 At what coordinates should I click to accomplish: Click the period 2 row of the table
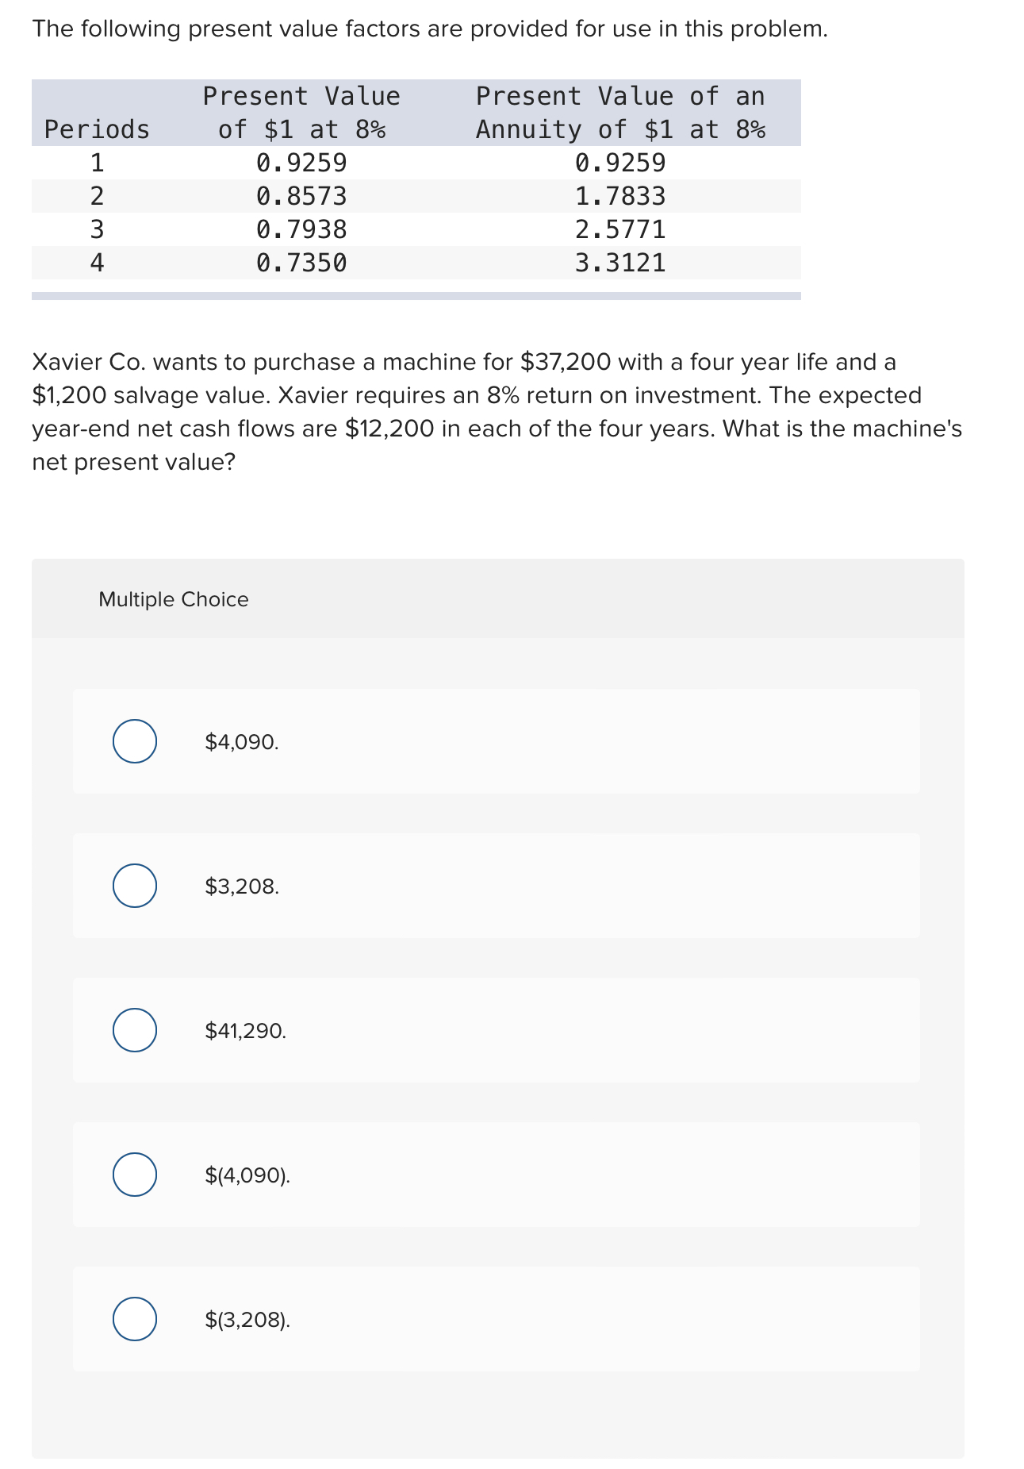coord(97,196)
